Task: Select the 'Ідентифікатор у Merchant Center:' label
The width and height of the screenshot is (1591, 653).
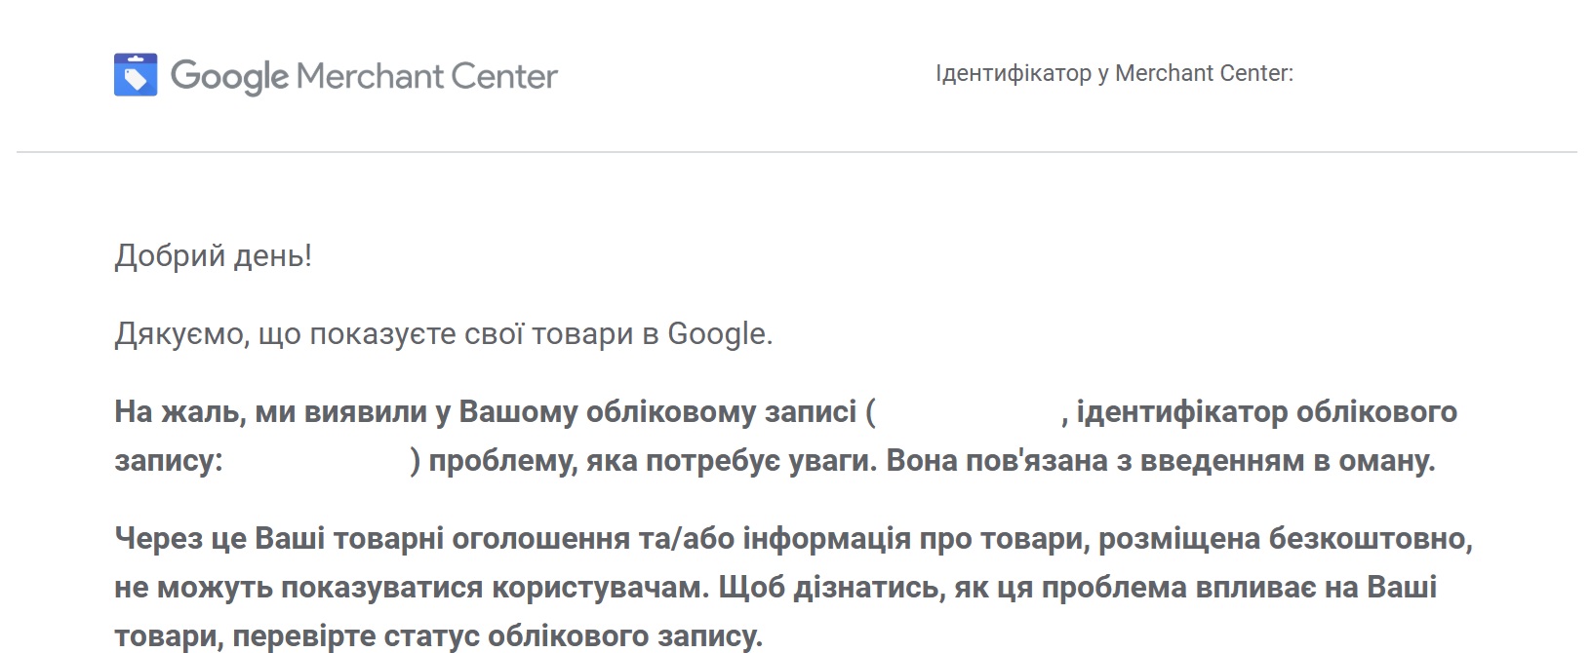Action: pyautogui.click(x=1114, y=74)
